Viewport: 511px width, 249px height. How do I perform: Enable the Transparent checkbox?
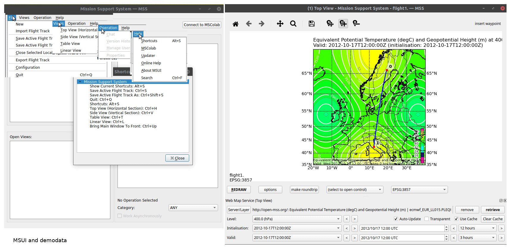point(427,219)
